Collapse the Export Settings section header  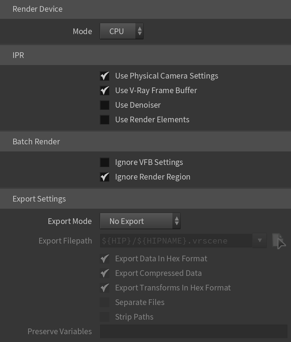[145, 199]
